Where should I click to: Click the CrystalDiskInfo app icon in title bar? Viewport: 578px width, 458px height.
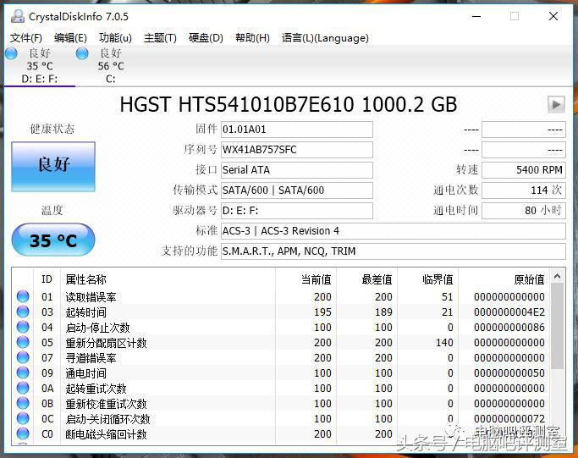[x=17, y=16]
